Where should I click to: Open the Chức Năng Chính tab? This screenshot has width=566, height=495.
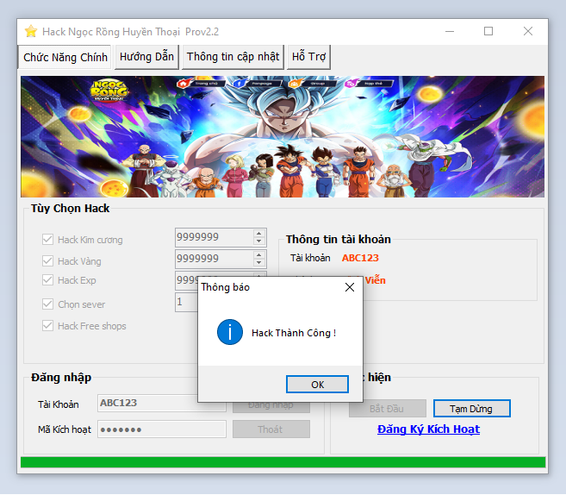pyautogui.click(x=65, y=57)
